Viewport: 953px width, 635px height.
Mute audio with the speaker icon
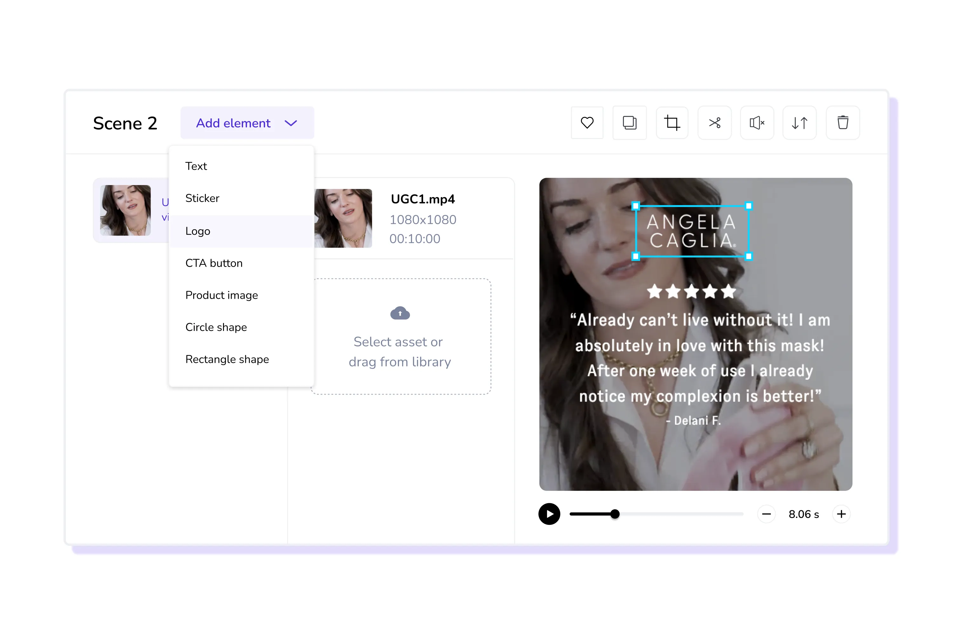click(756, 123)
